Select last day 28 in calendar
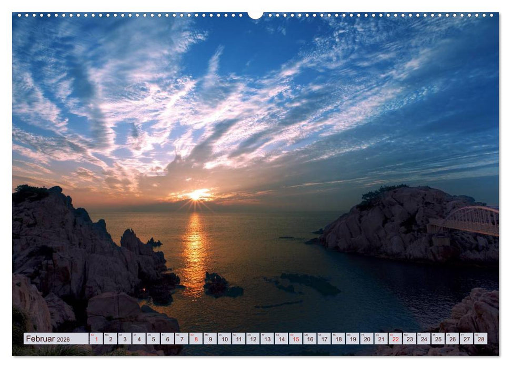Image resolution: width=511 pixels, height=368 pixels. [480, 339]
